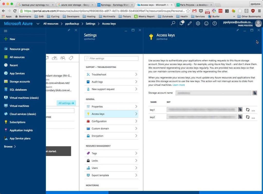Open the help question mark icon
The image size is (263, 194).
pos(214,23)
